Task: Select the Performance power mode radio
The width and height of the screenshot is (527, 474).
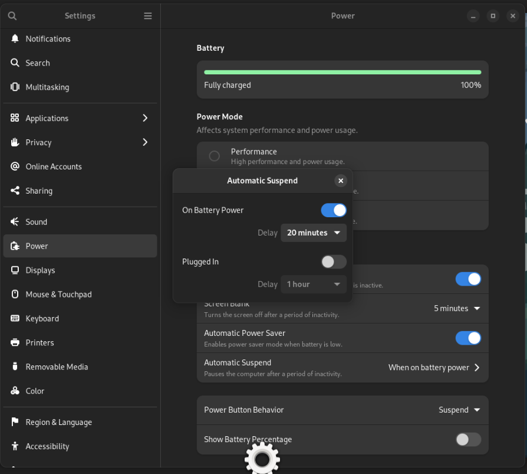Action: pos(214,156)
